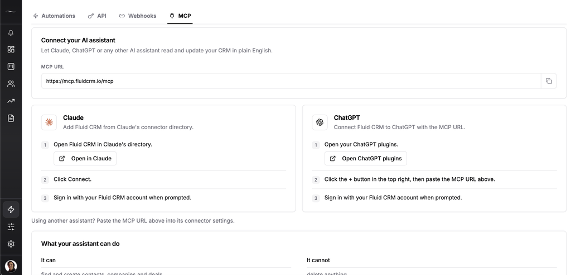Click 'Open Fluid CRM in Claude's directory.' text
This screenshot has height=275, width=571.
point(103,144)
